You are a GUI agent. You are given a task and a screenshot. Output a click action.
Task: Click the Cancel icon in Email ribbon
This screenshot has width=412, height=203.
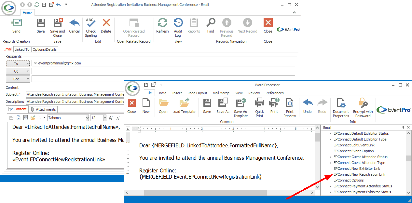click(x=75, y=23)
